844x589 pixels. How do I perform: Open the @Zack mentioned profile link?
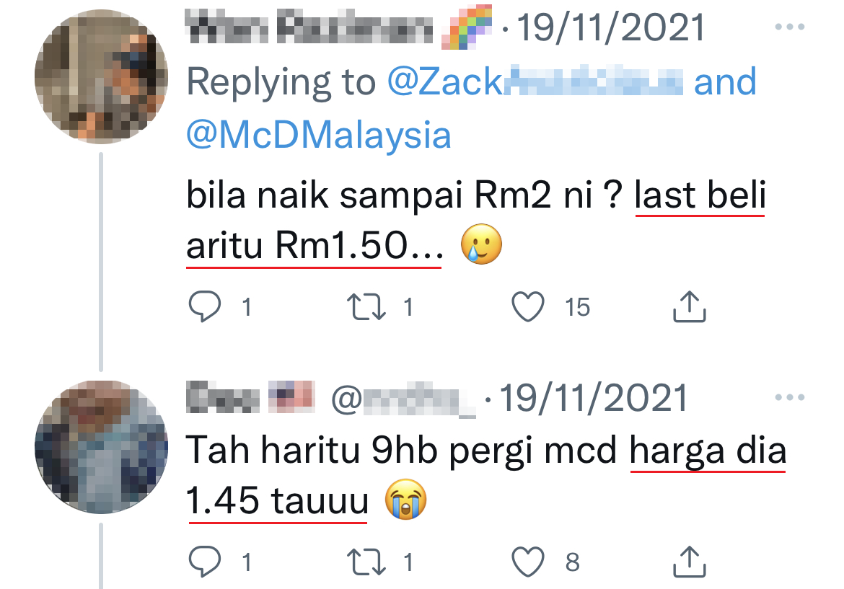[535, 81]
